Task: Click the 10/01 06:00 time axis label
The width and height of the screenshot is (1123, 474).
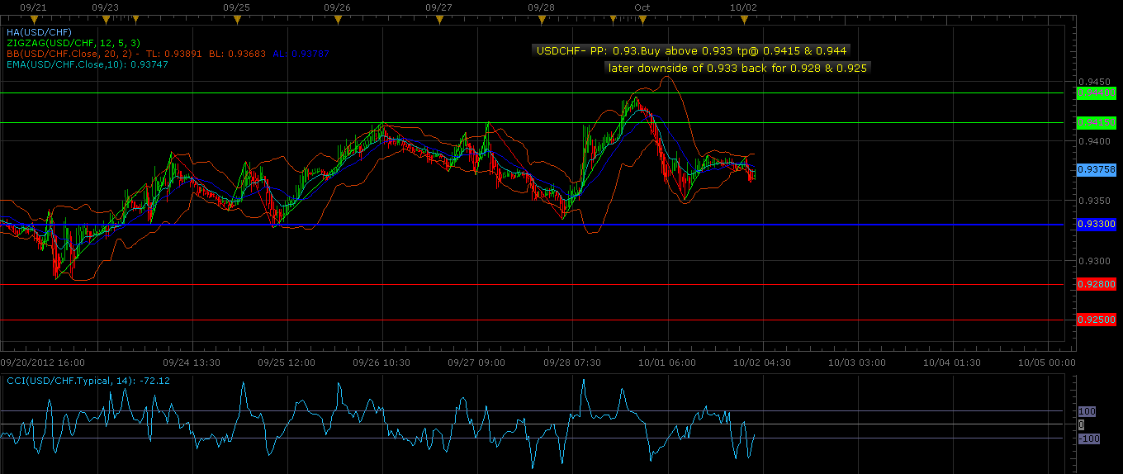Action: pos(667,362)
